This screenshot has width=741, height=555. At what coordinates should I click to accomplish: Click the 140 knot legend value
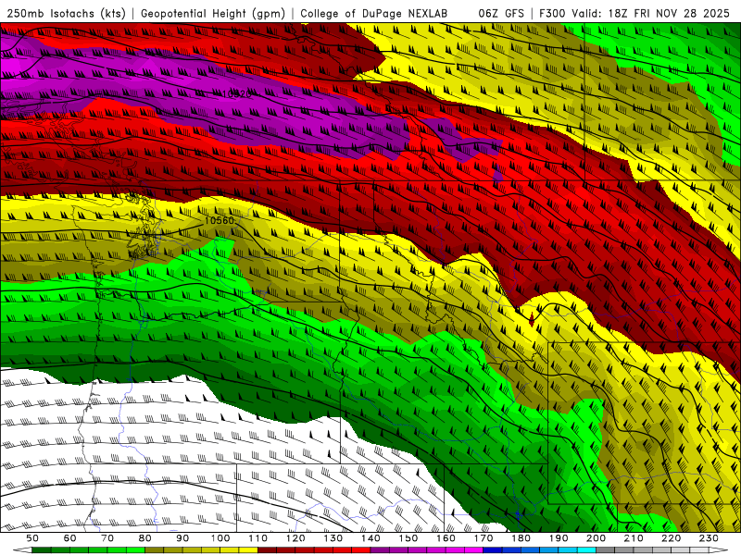pyautogui.click(x=370, y=538)
